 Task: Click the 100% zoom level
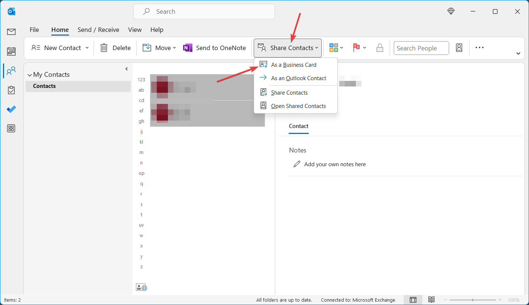[x=514, y=300]
